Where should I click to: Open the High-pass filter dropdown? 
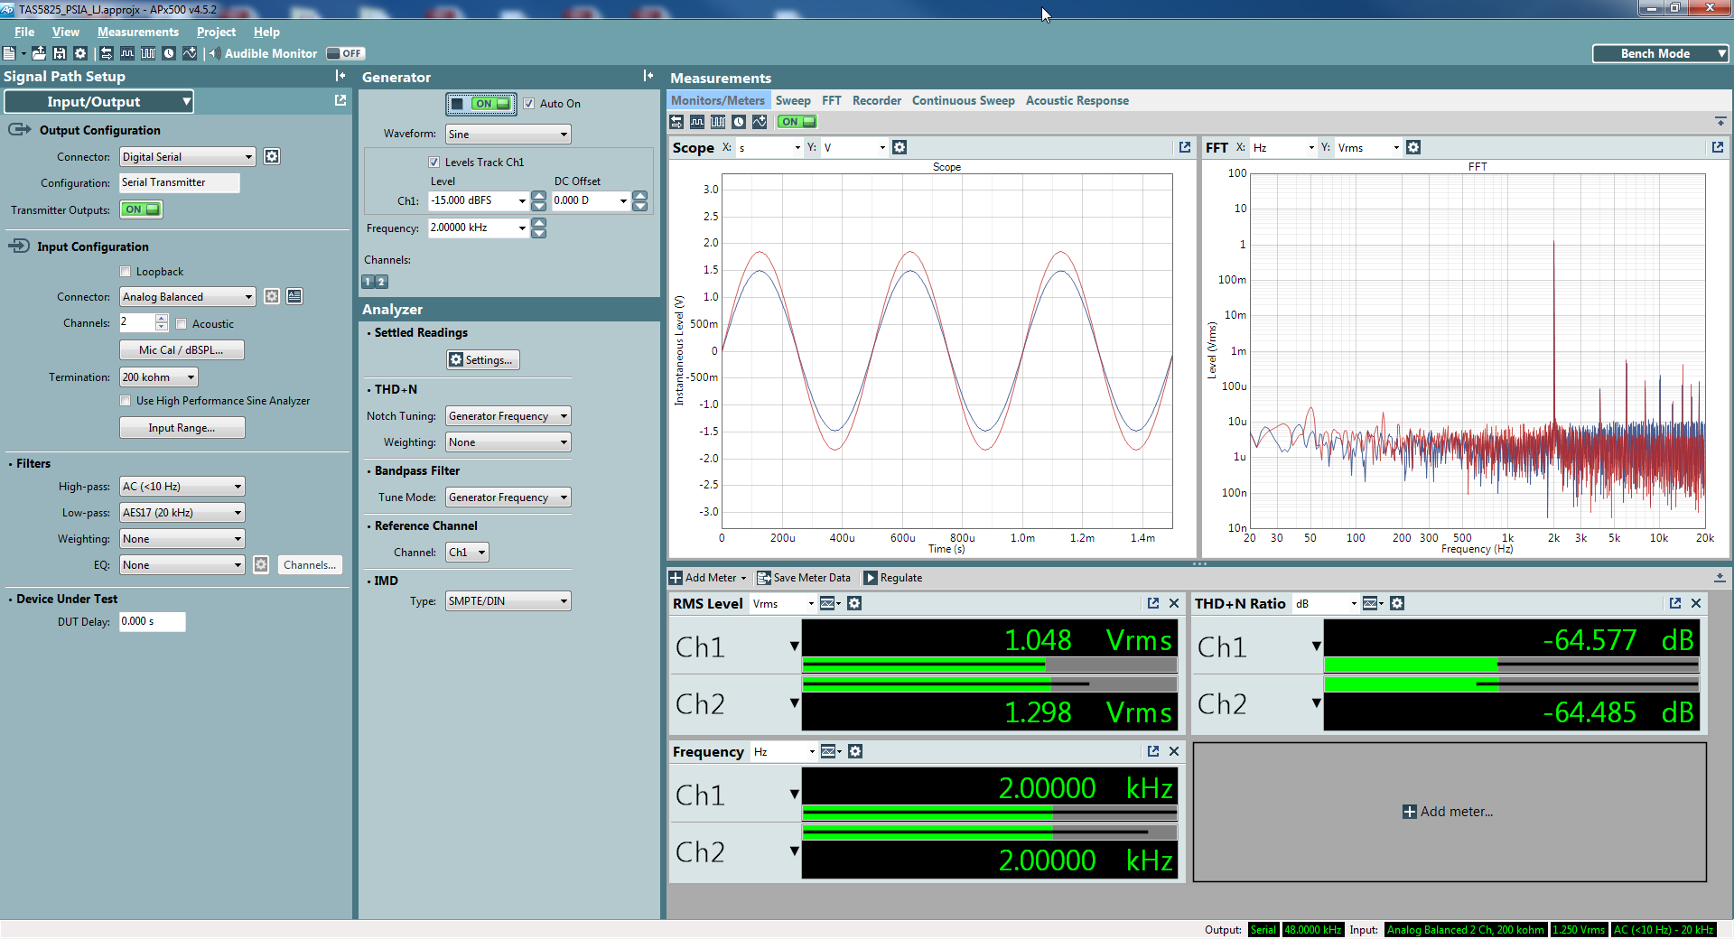pyautogui.click(x=182, y=487)
